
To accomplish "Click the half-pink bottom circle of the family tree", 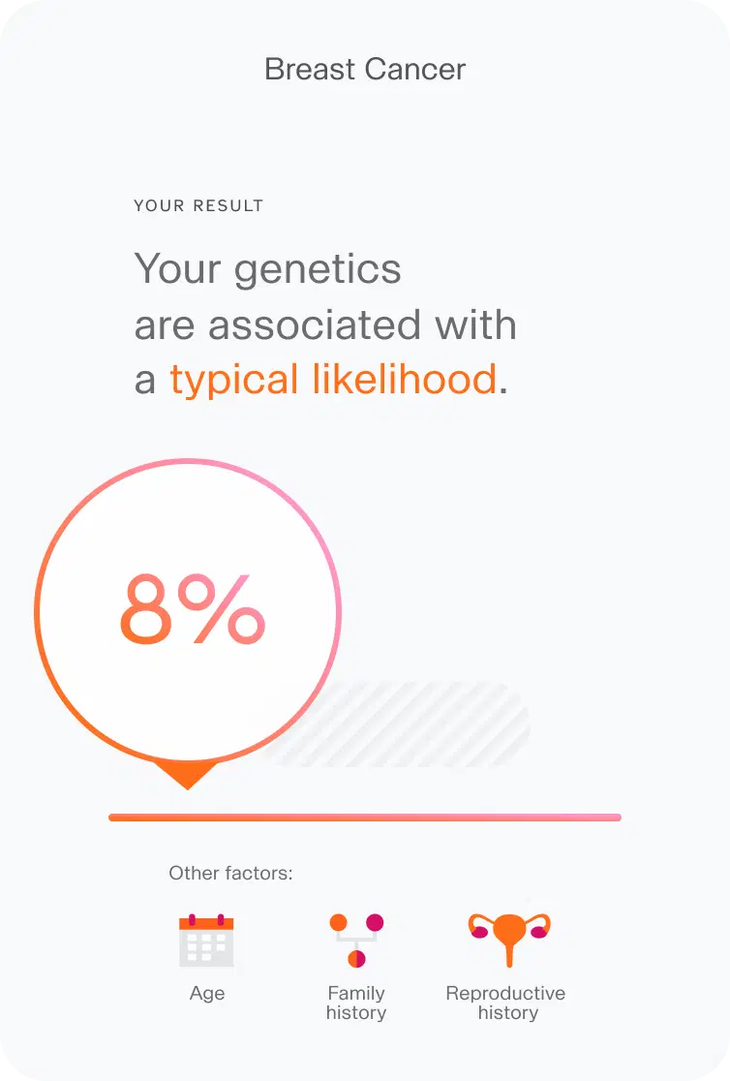I will click(x=356, y=959).
